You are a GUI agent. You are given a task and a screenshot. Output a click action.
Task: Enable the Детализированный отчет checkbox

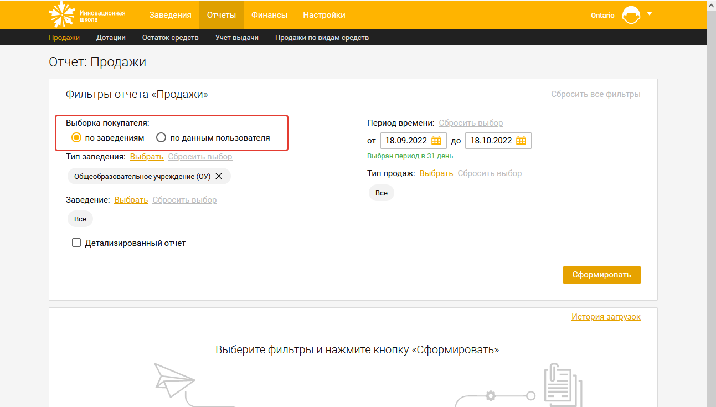tap(77, 243)
